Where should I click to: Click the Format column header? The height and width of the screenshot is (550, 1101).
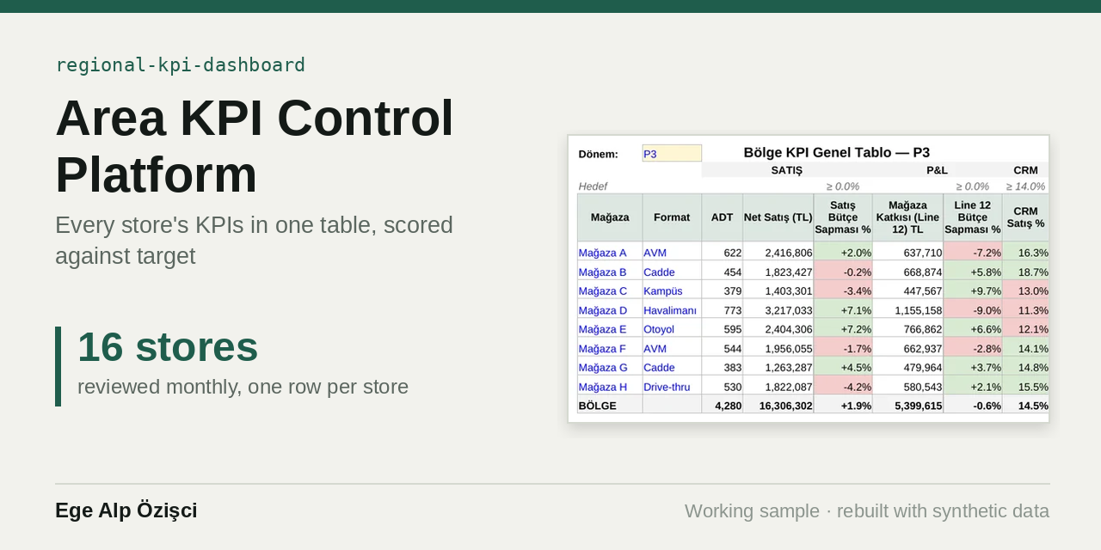tap(672, 217)
